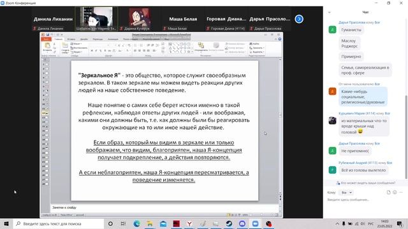Viewport: 408px width, 229px height.
Task: Click chat message 'Не припомню('
Action: point(355,151)
